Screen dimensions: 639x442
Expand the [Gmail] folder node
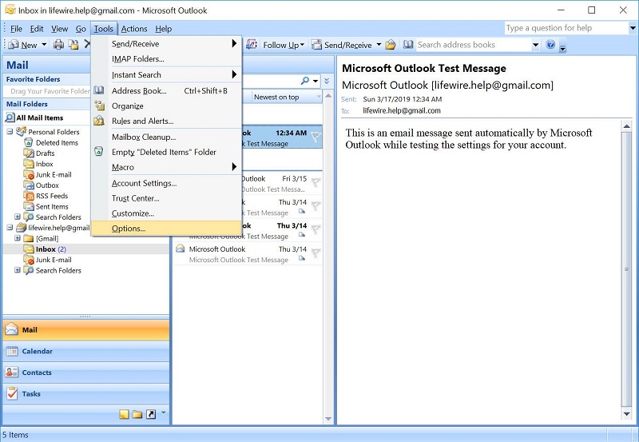click(18, 238)
